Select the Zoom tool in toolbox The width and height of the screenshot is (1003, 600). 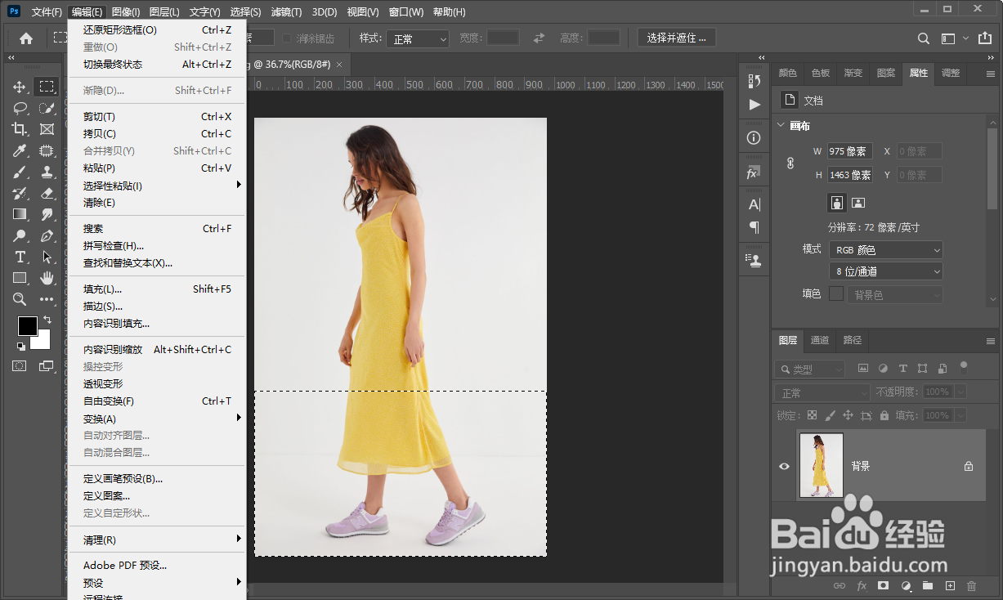(20, 299)
